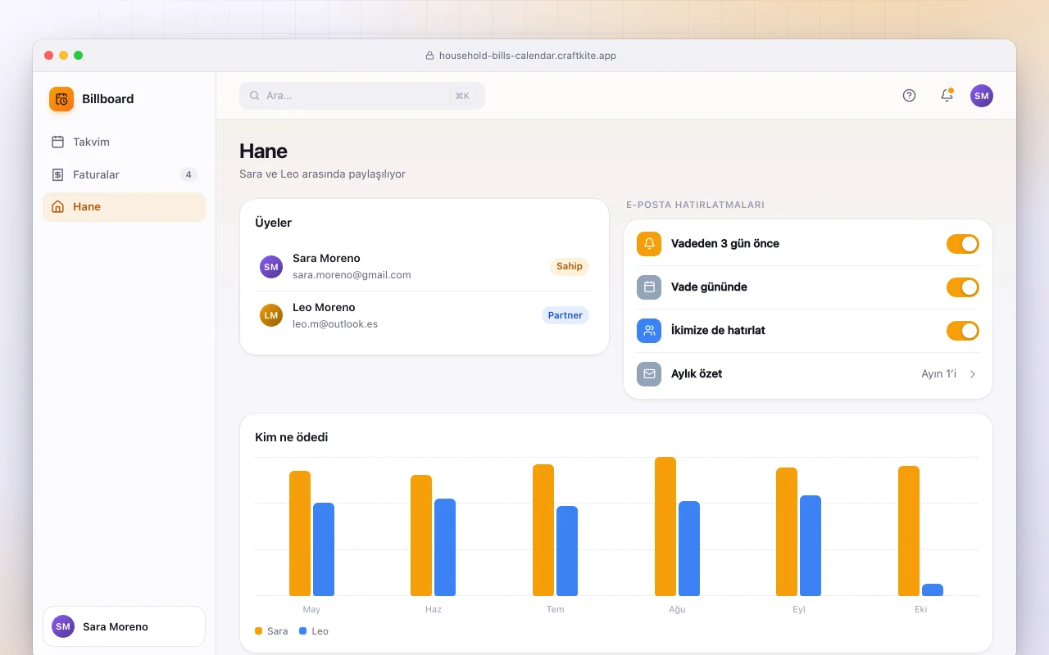Click the Takvim calendar icon in the sidebar
This screenshot has height=655, width=1049.
point(57,142)
